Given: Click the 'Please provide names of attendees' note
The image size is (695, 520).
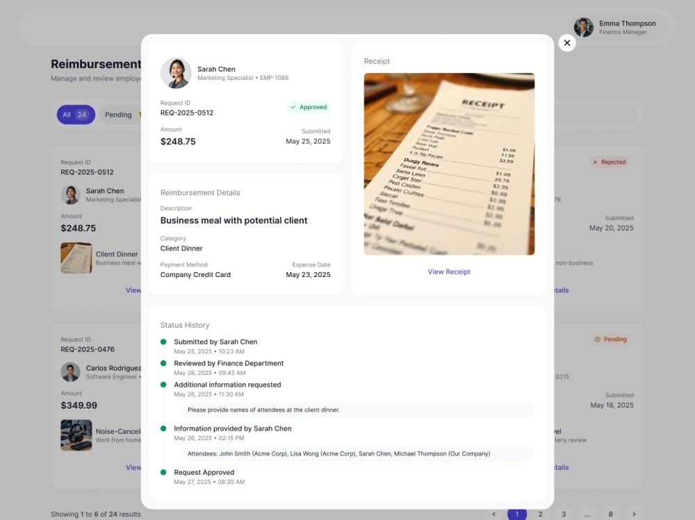Looking at the screenshot, I should coord(358,410).
